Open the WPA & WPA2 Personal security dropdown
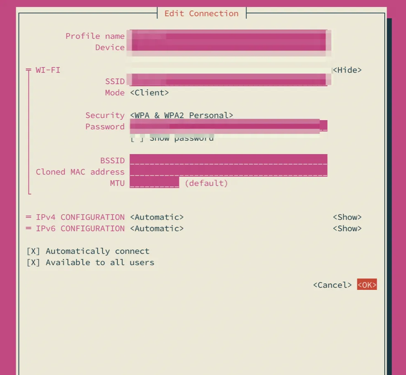 point(182,116)
